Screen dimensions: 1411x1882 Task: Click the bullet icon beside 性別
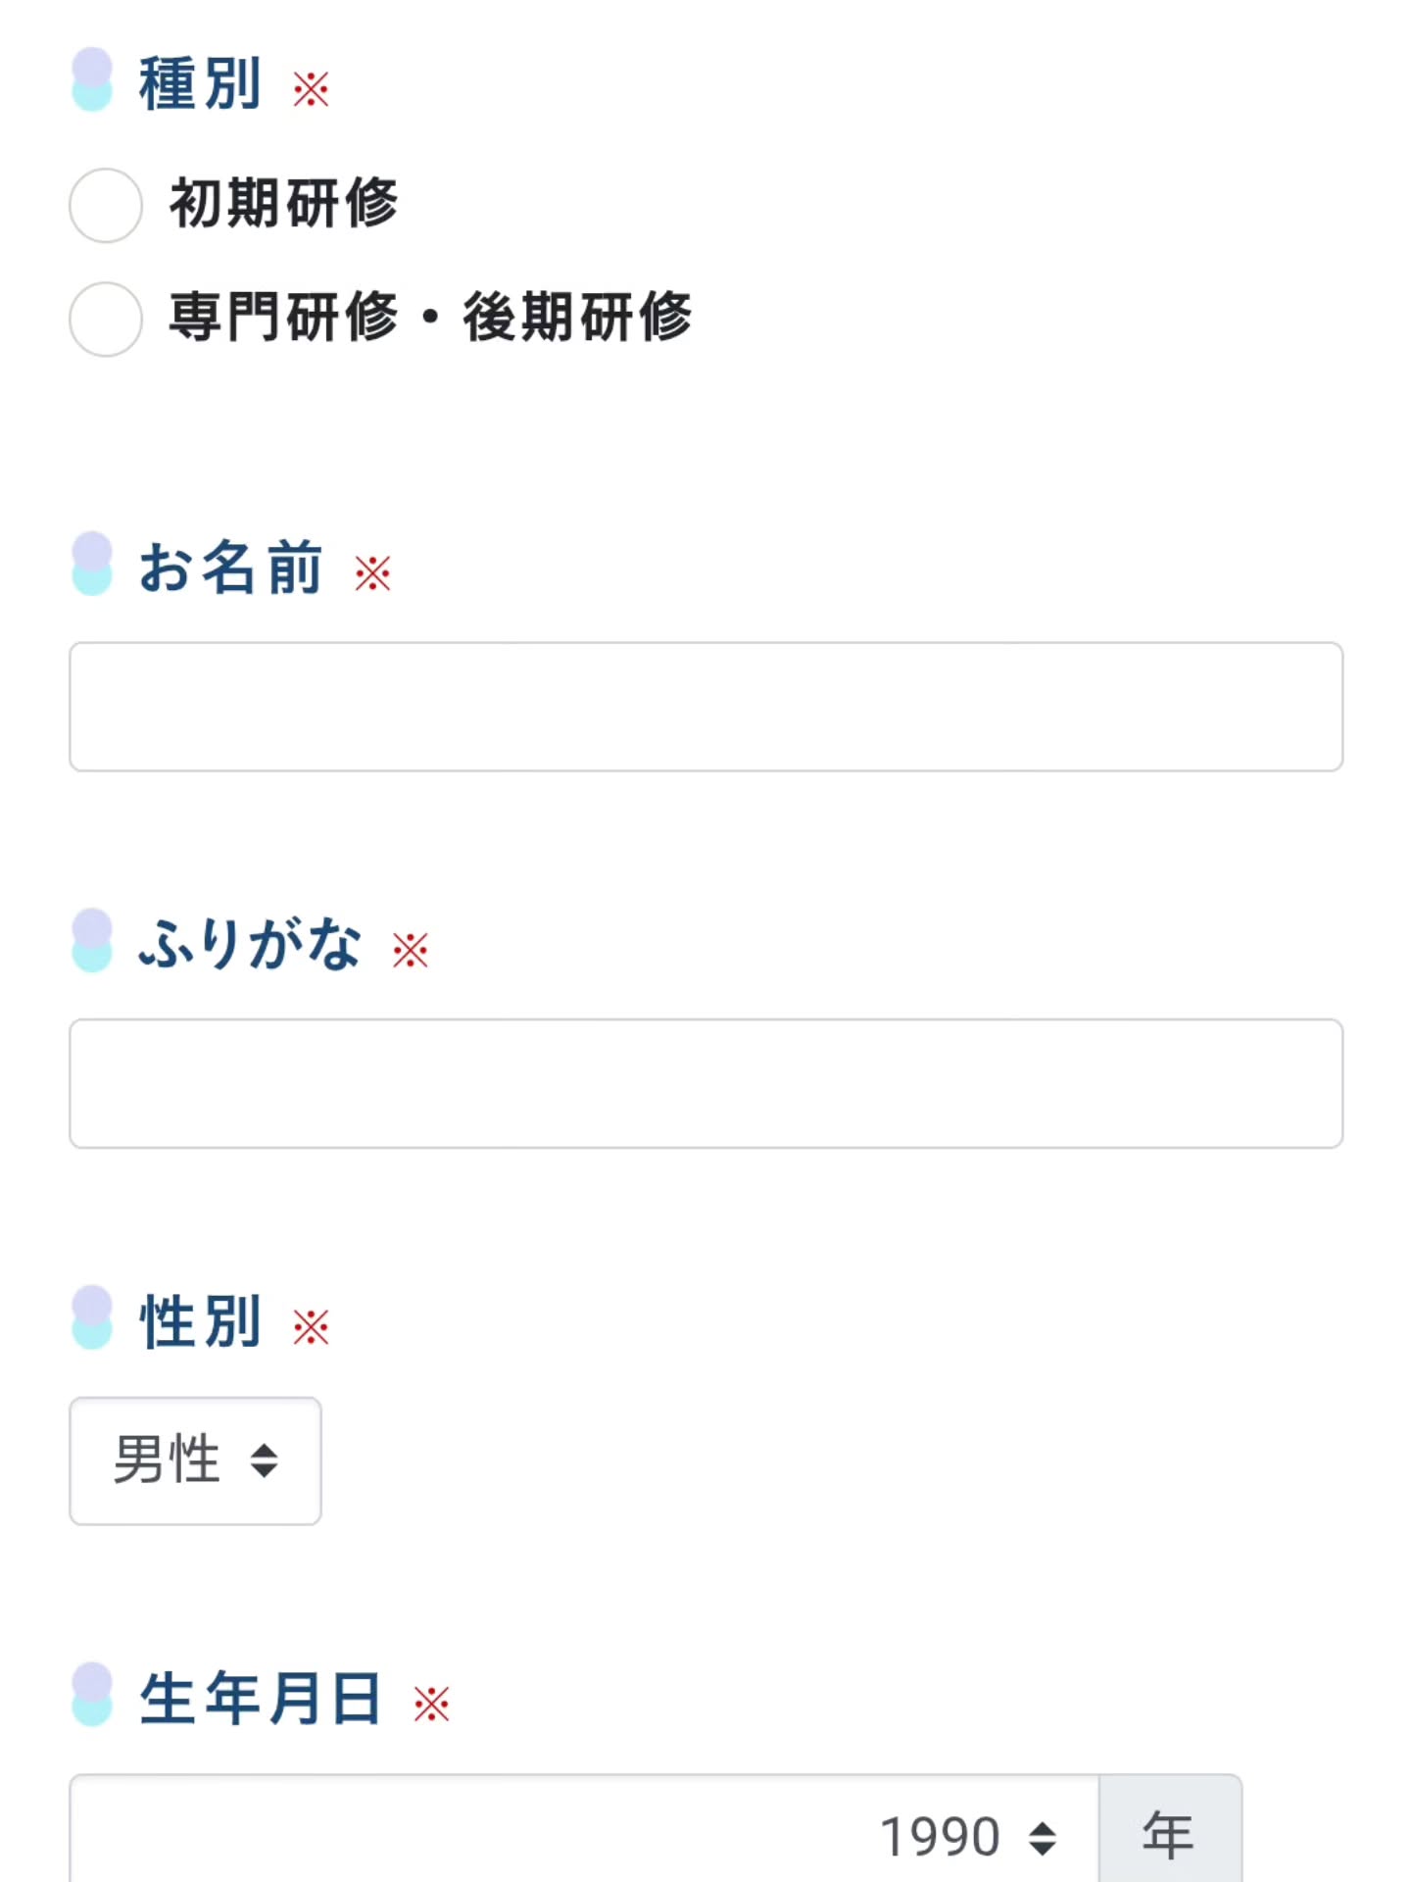[92, 1317]
